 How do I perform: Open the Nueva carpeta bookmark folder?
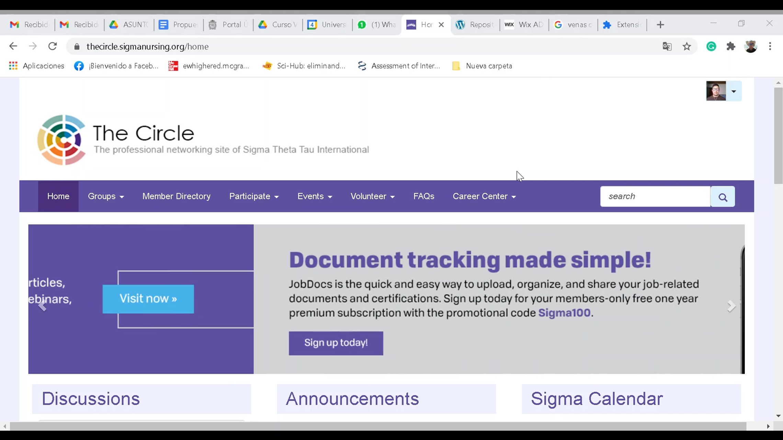point(482,66)
